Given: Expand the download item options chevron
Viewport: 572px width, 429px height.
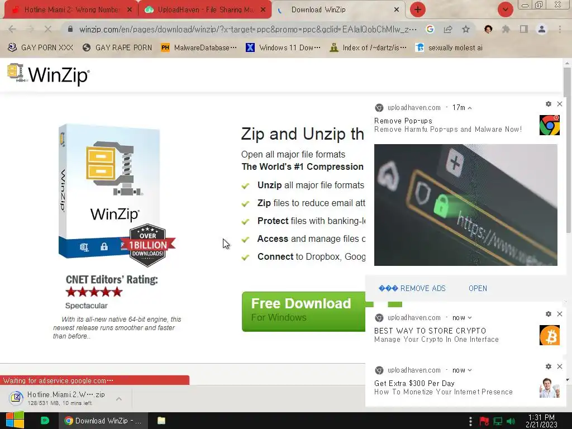Looking at the screenshot, I should coord(118,399).
